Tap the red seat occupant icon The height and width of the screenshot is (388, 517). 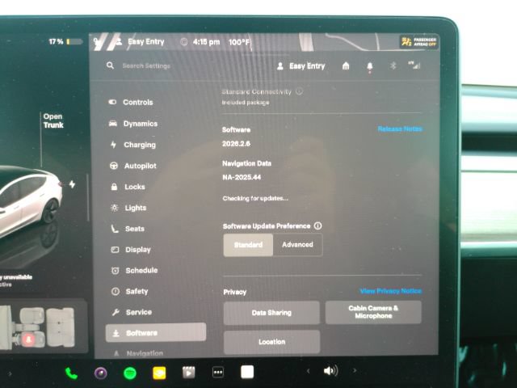(28, 339)
